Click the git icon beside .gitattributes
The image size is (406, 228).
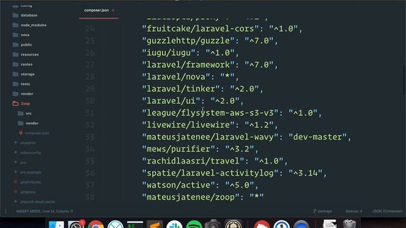click(x=15, y=182)
